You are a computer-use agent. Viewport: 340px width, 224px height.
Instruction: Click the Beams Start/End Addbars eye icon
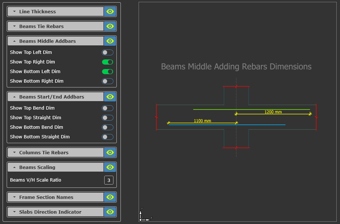[110, 97]
